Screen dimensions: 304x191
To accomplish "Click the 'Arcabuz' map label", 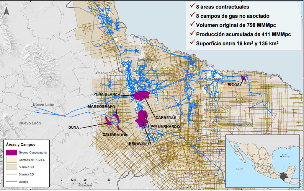I will [102, 73].
